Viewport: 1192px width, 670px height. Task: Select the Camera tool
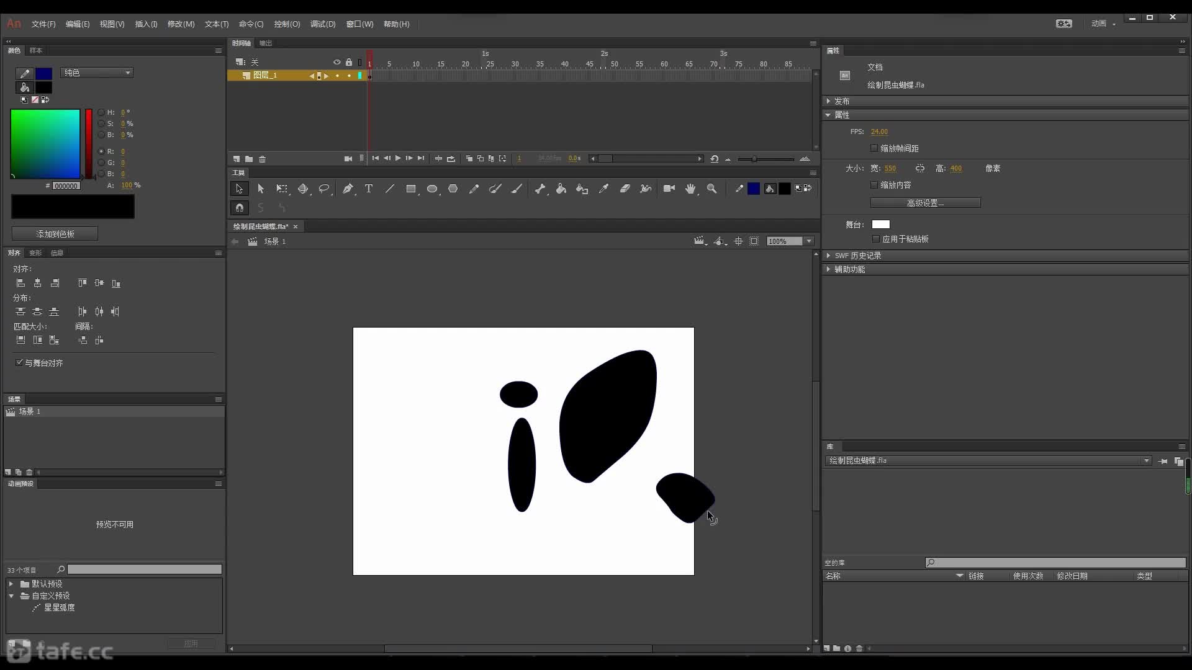pyautogui.click(x=669, y=189)
